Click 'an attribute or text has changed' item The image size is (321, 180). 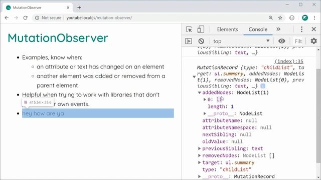tap(100, 66)
